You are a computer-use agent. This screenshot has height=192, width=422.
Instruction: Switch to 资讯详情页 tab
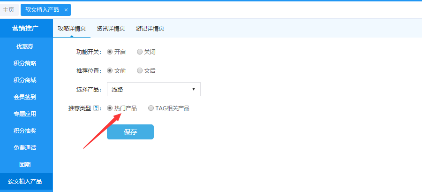(x=111, y=29)
